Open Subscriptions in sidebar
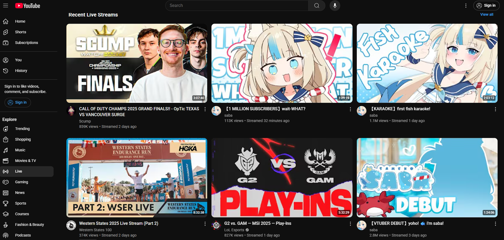 [27, 43]
